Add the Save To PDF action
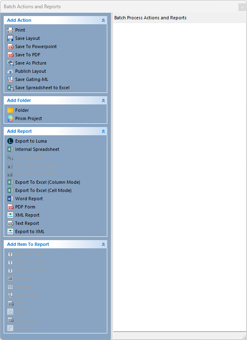The height and width of the screenshot is (340, 247). [24, 55]
